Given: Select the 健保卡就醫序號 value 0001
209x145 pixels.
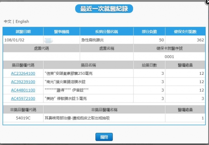Looking at the screenshot, I should [x=169, y=57].
